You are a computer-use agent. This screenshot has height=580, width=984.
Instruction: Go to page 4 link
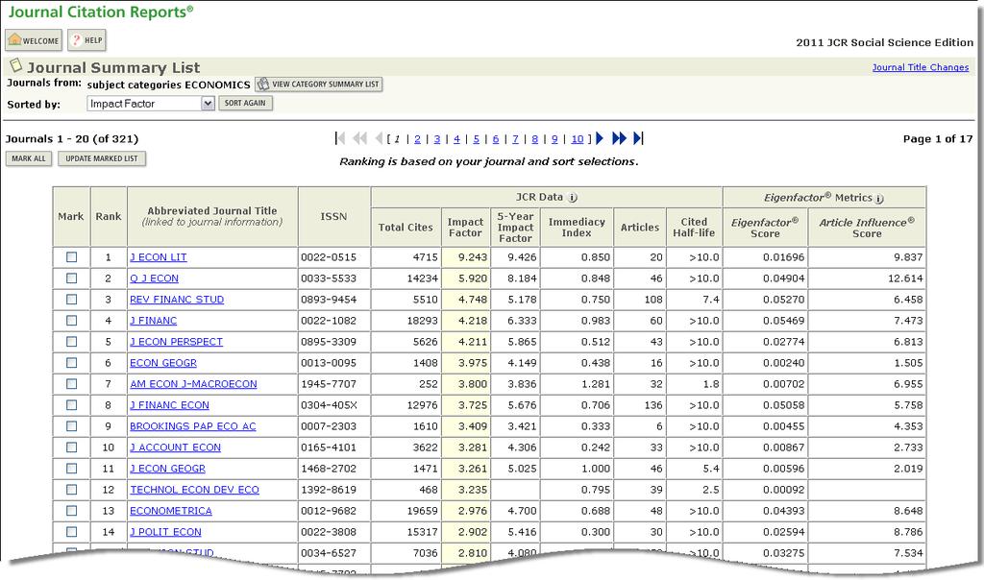(456, 138)
